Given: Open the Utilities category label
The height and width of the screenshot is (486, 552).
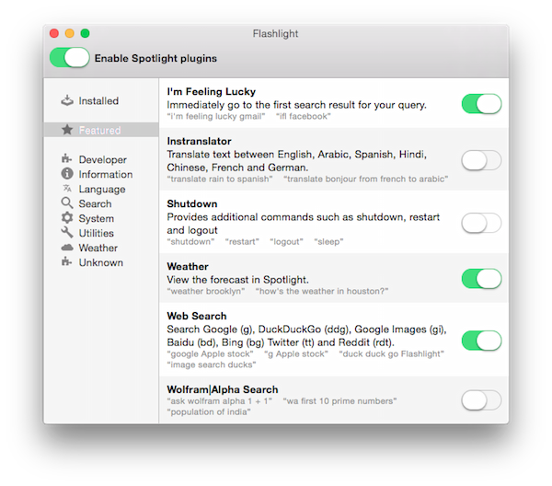Looking at the screenshot, I should point(96,233).
